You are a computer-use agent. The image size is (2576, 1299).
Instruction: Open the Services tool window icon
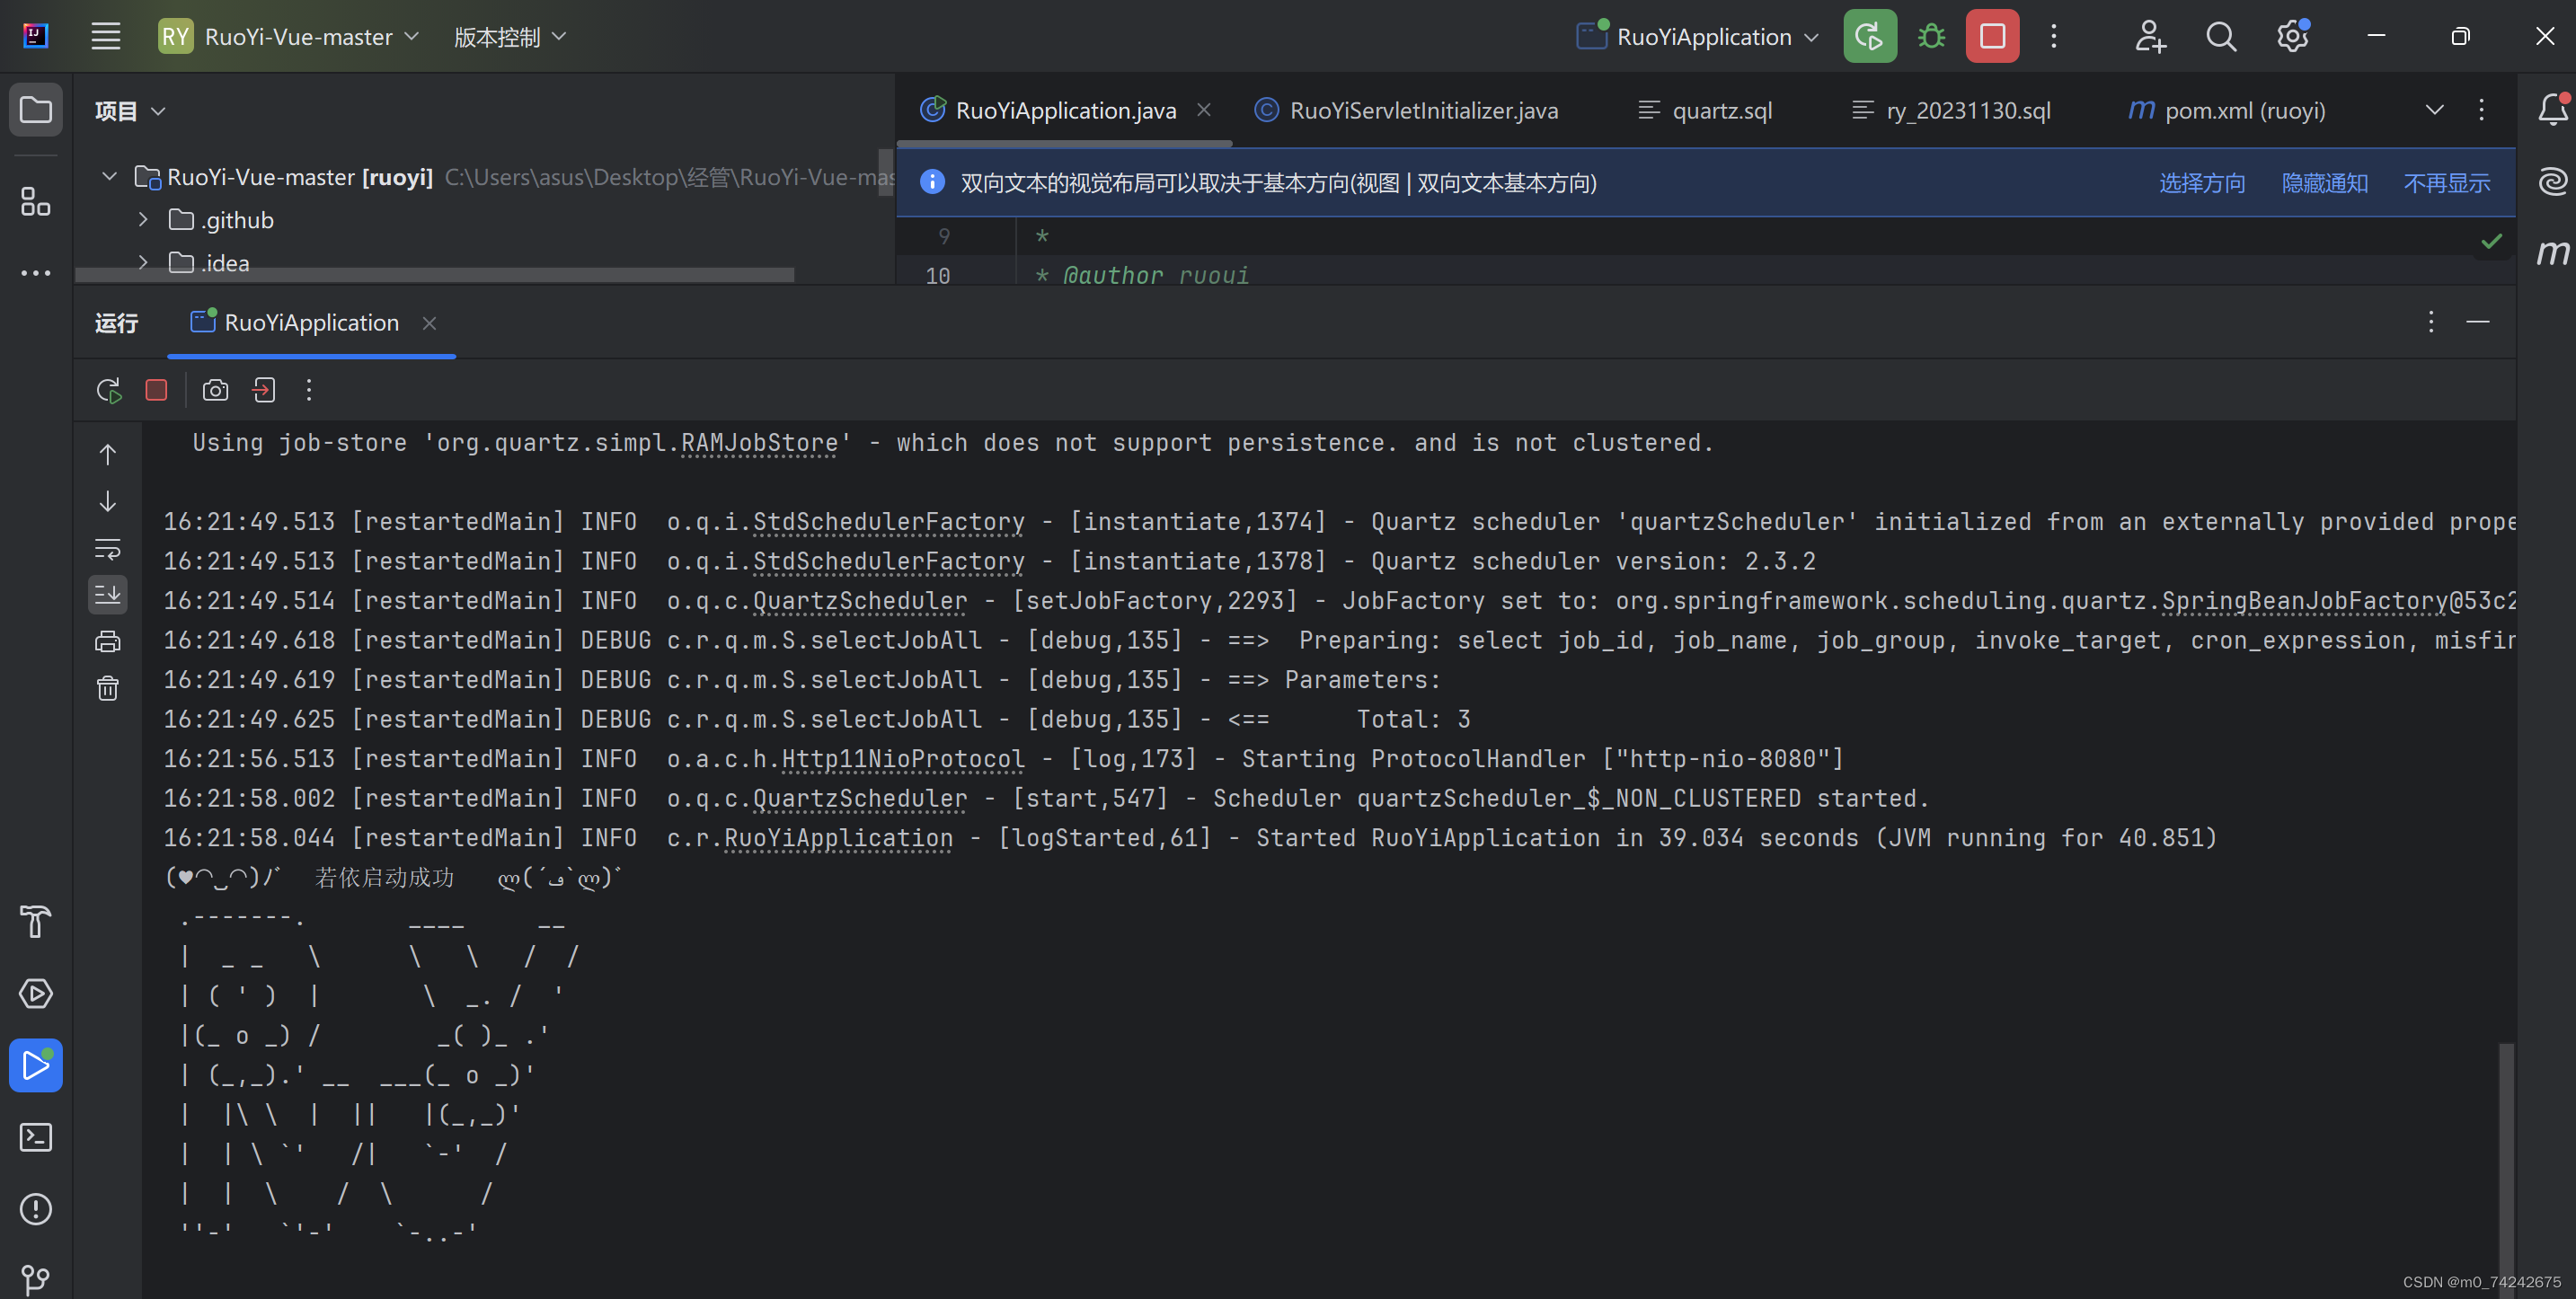[36, 994]
